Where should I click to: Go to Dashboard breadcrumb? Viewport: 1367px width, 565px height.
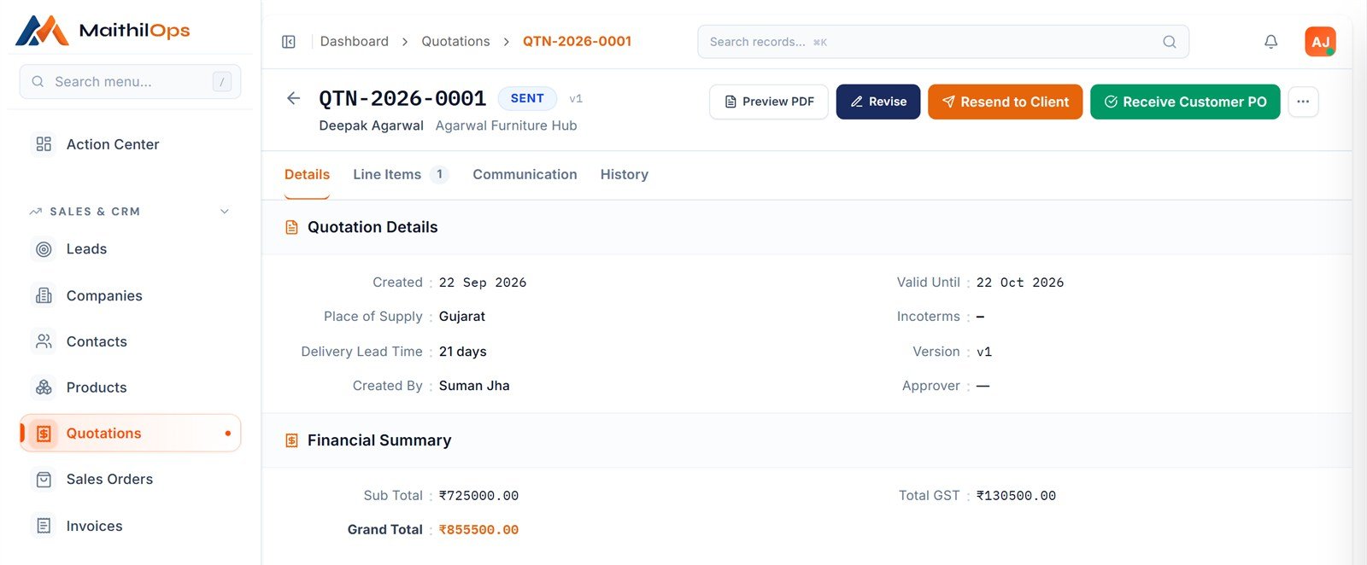(355, 42)
